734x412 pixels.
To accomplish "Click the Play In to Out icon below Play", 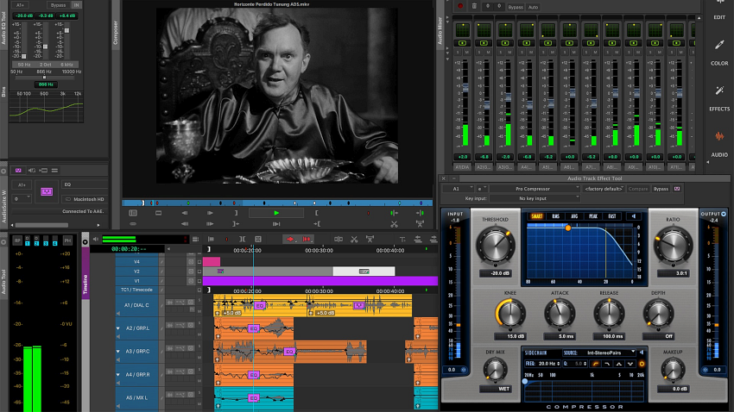I will tap(276, 224).
